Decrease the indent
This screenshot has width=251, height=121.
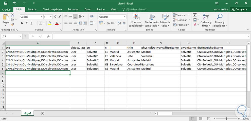(80, 23)
